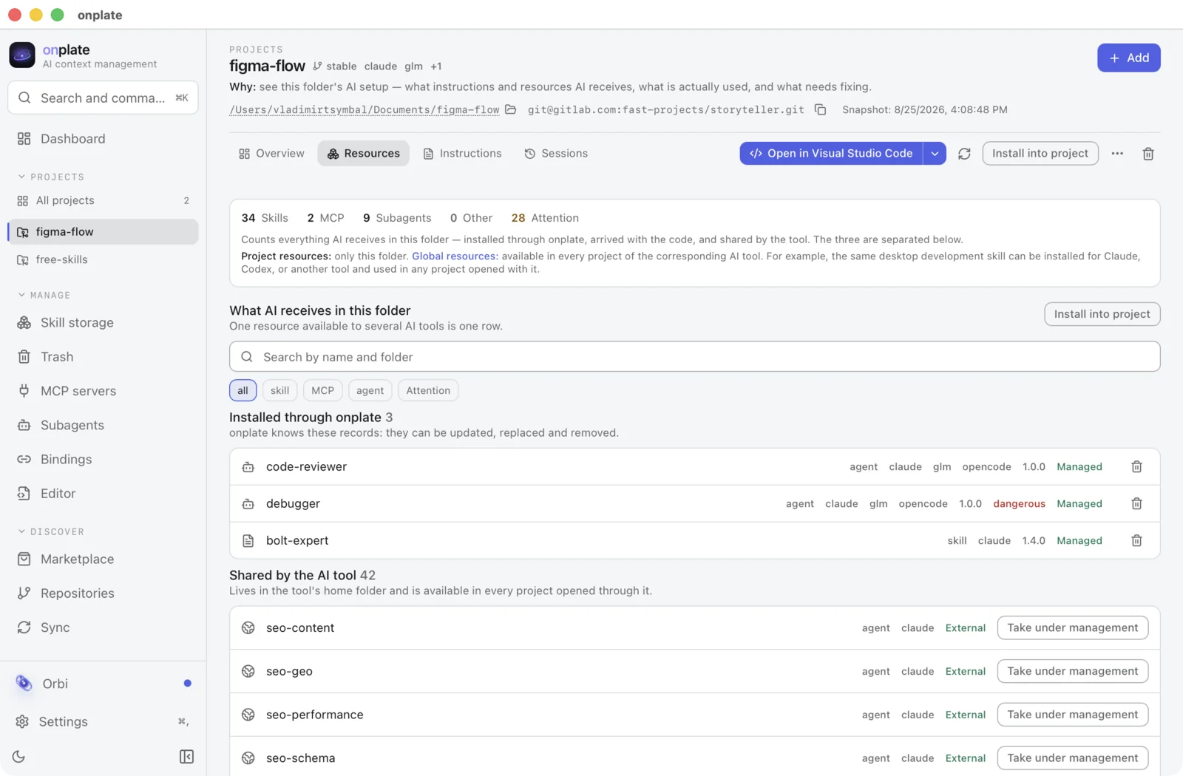Delete the bolt-expert resource
The height and width of the screenshot is (776, 1183).
coord(1136,541)
